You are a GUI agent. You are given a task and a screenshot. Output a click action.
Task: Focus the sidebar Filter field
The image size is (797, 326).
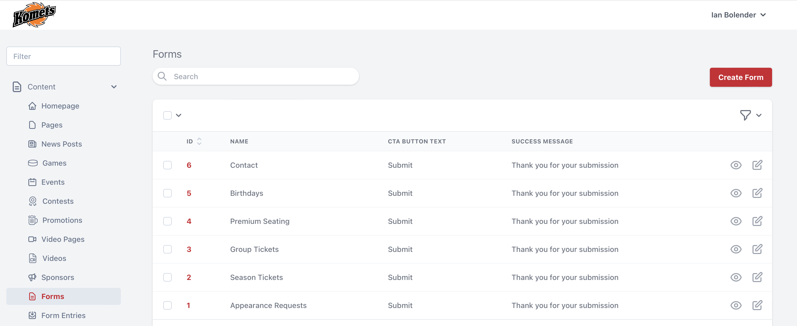click(63, 56)
